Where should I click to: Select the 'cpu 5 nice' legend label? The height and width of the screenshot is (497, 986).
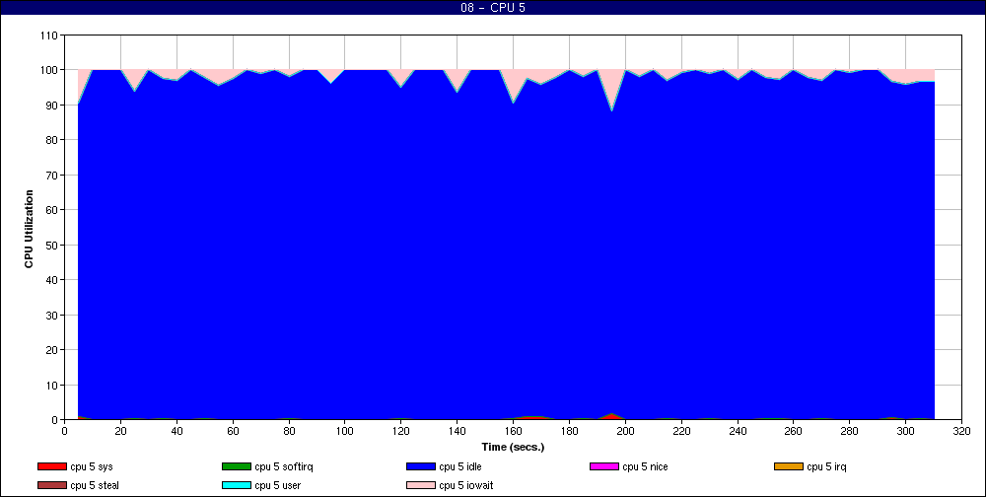pyautogui.click(x=645, y=466)
